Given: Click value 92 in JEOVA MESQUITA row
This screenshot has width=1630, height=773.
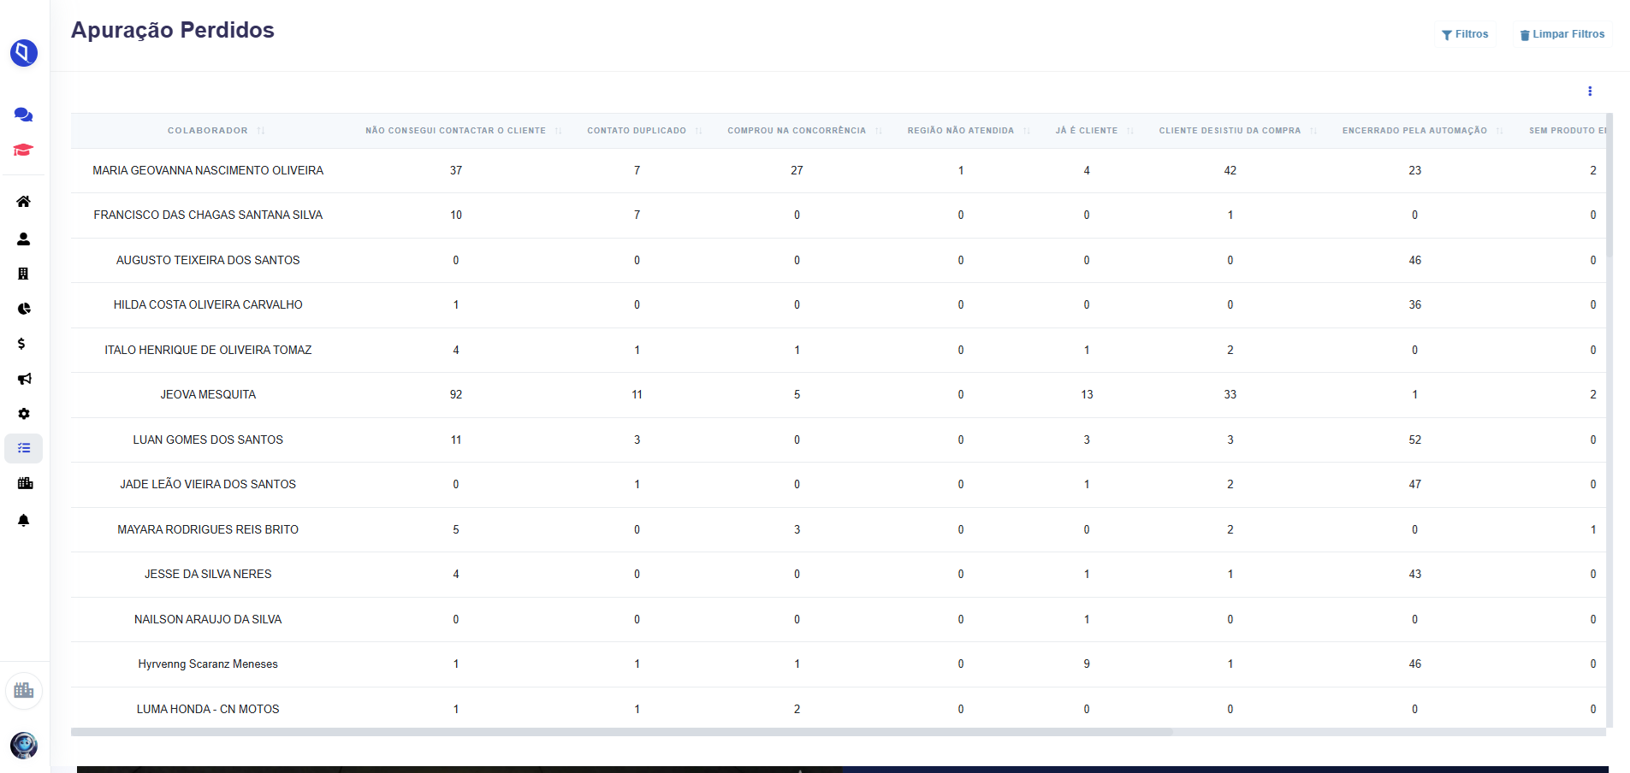Looking at the screenshot, I should (456, 395).
